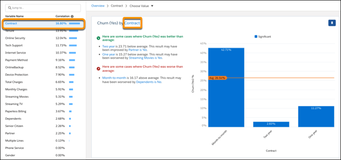This screenshot has height=160, width=341.
Task: Open the One year insight link
Action: pyautogui.click(x=109, y=54)
